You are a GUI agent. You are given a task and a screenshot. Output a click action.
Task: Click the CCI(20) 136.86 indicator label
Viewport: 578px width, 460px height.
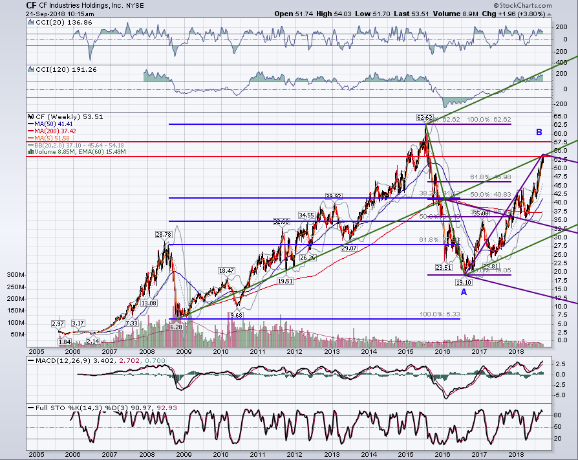(x=64, y=23)
